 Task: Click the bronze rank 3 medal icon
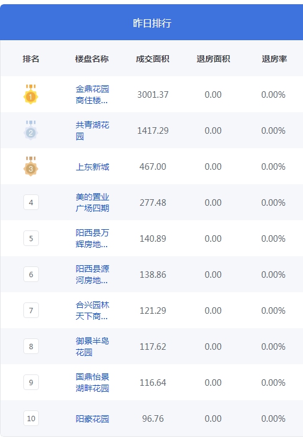coord(31,166)
